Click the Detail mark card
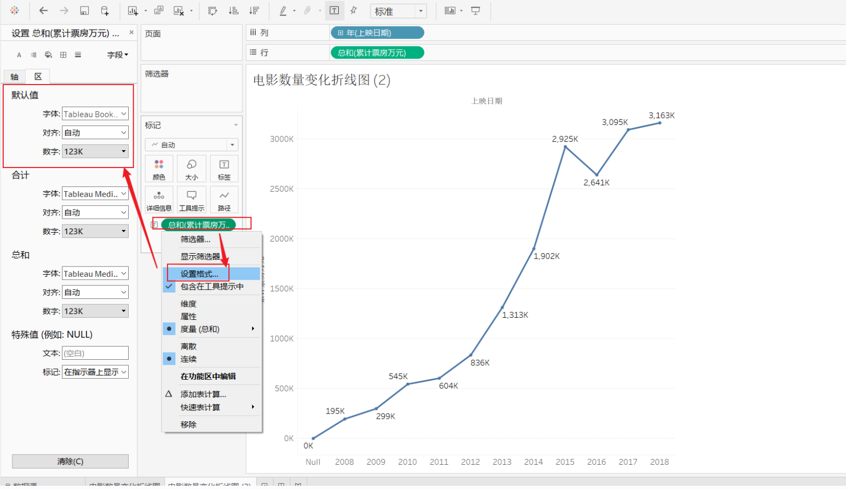 click(x=159, y=199)
